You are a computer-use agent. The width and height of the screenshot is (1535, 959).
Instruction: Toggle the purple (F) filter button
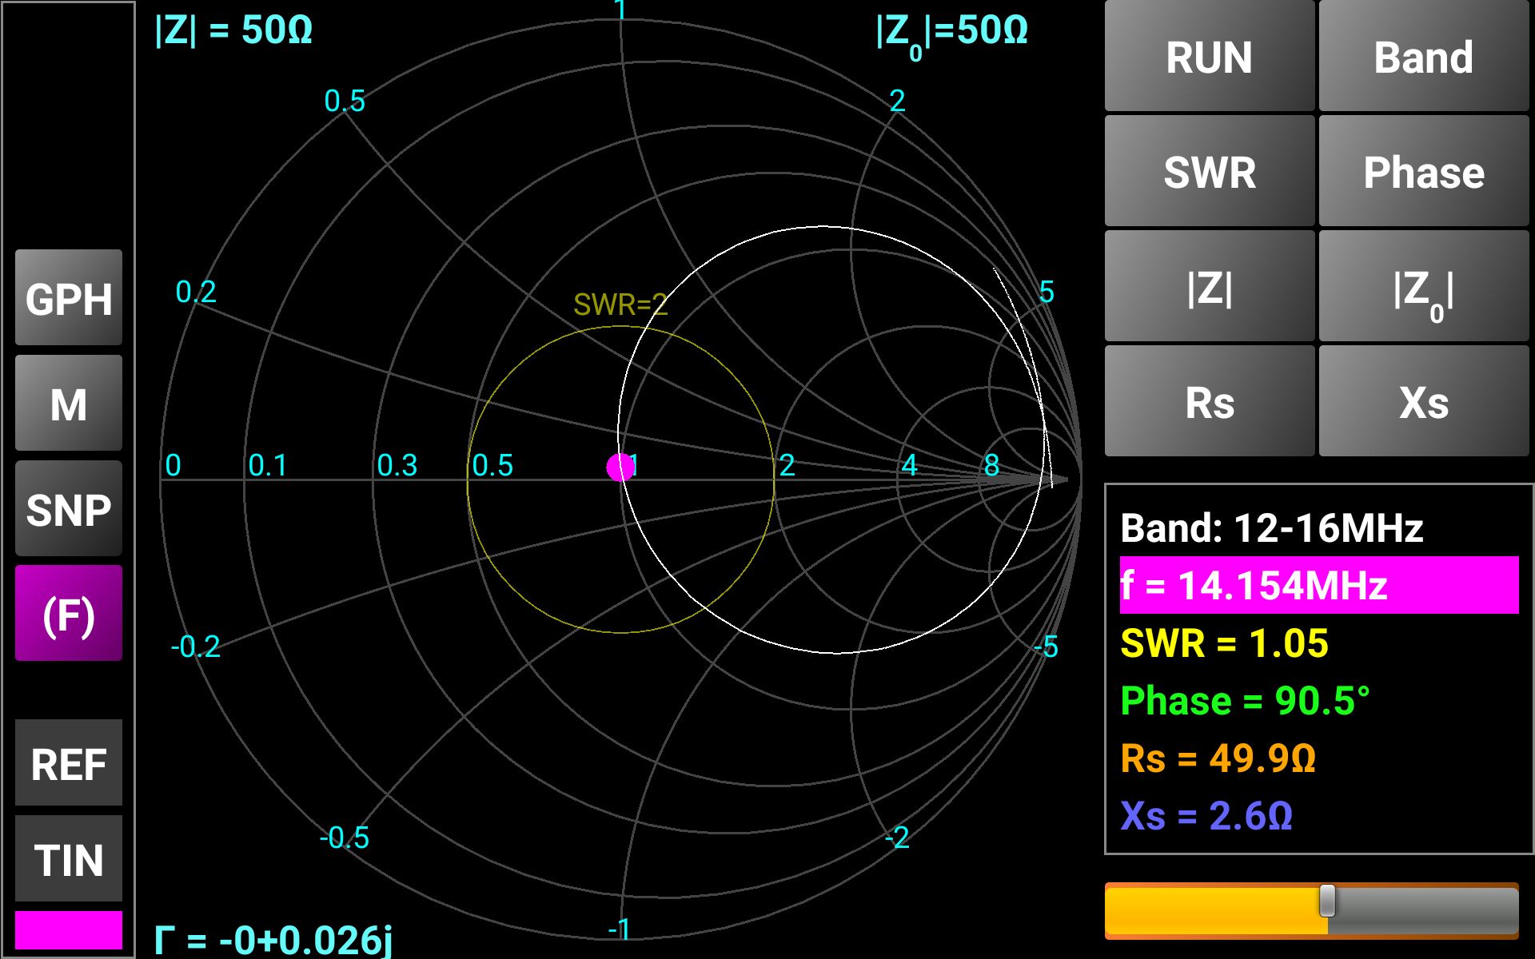[x=69, y=614]
